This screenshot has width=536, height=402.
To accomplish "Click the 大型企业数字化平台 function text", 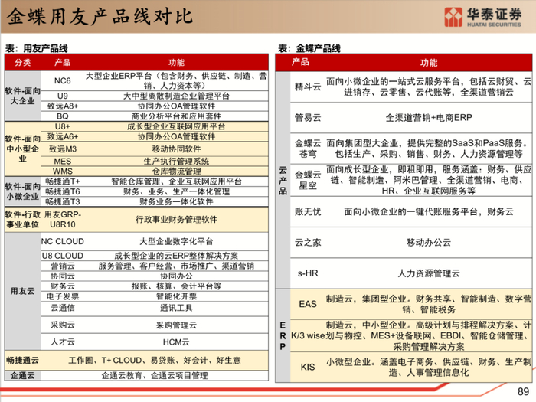I will click(x=176, y=241).
